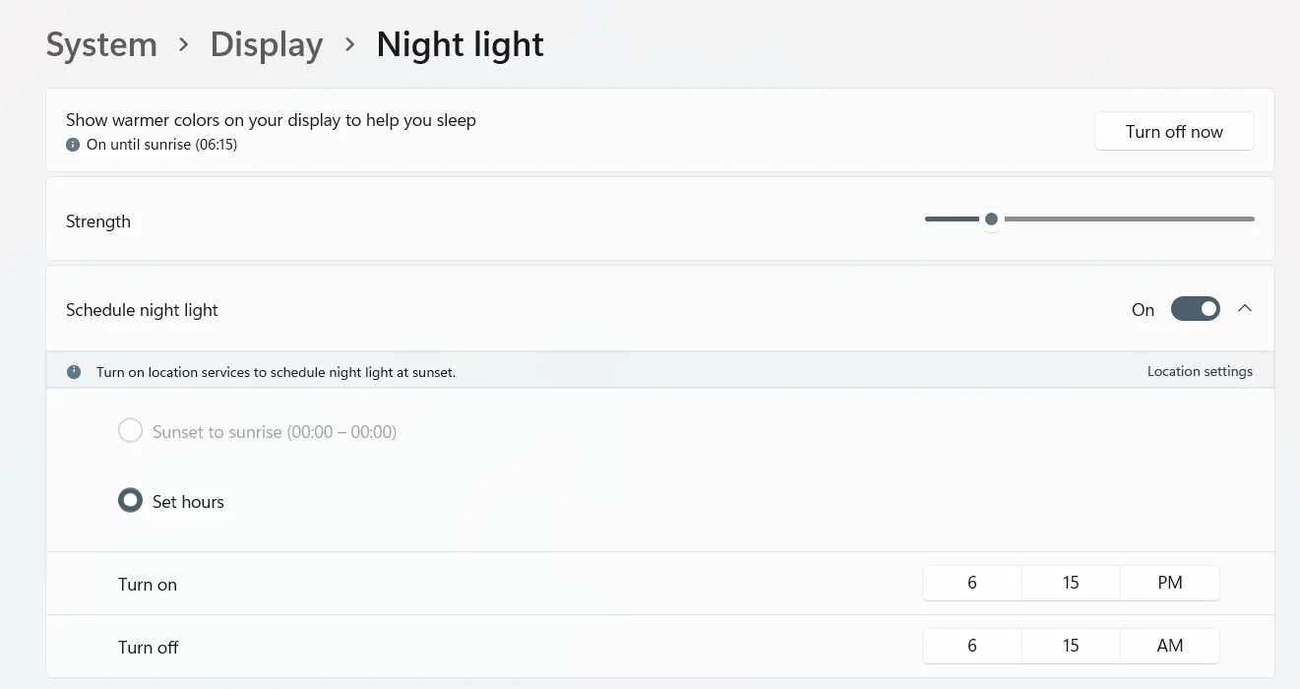Select the Sunset to sunrise radio option
This screenshot has height=689, width=1300.
(x=130, y=431)
